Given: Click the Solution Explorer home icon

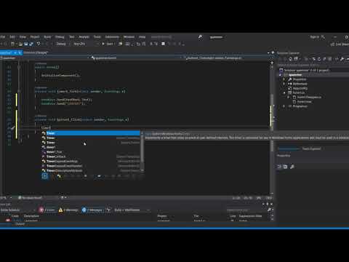Looking at the screenshot, I should [x=291, y=59].
